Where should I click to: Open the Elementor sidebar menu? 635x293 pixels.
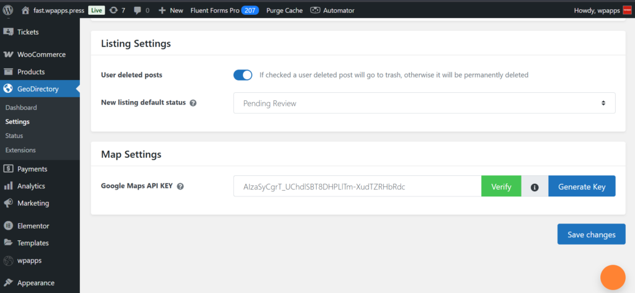click(x=33, y=226)
